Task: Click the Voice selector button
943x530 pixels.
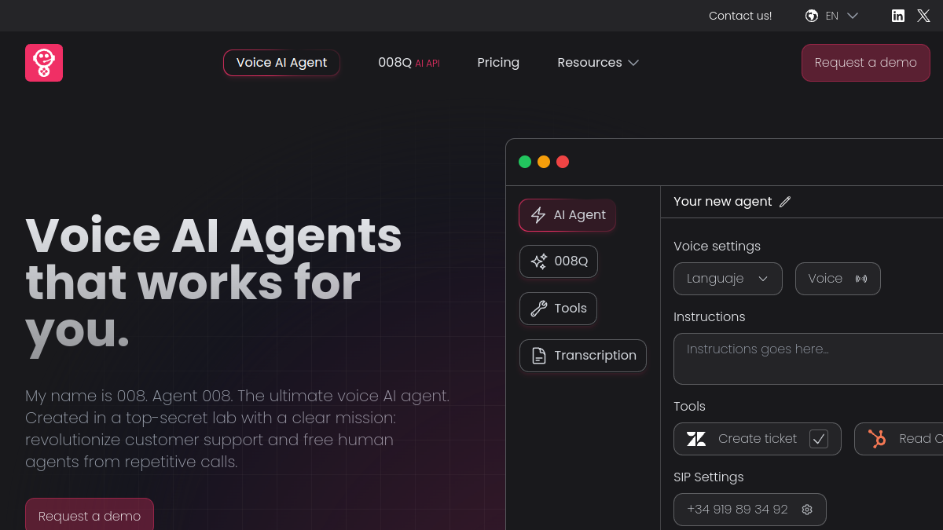Action: [x=838, y=279]
